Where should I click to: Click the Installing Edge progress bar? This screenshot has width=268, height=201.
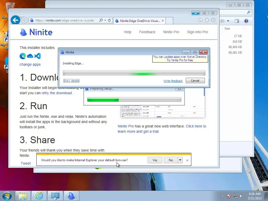pos(134,73)
